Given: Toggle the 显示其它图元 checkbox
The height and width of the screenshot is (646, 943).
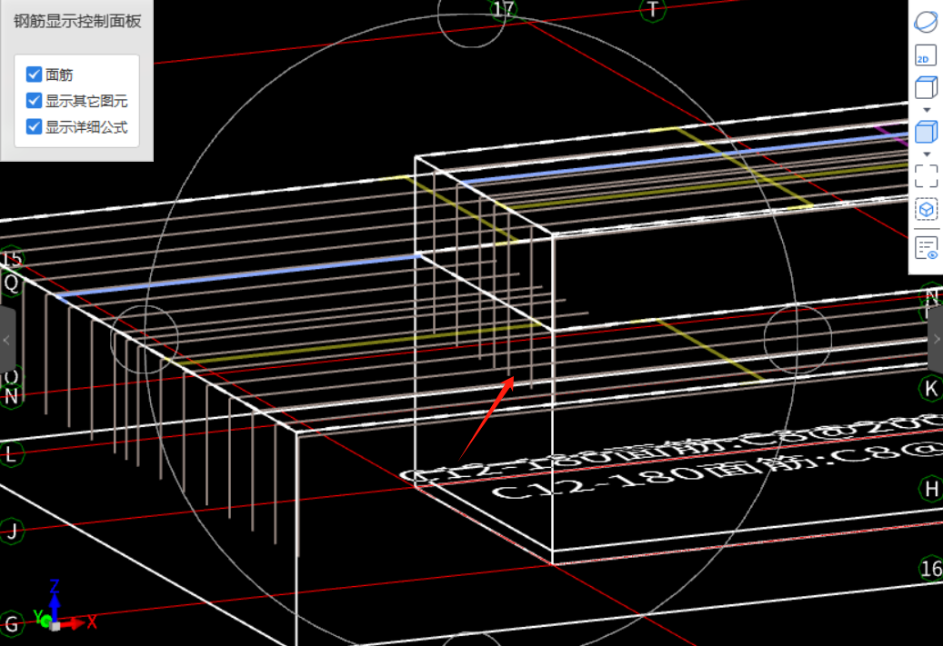Looking at the screenshot, I should (34, 100).
